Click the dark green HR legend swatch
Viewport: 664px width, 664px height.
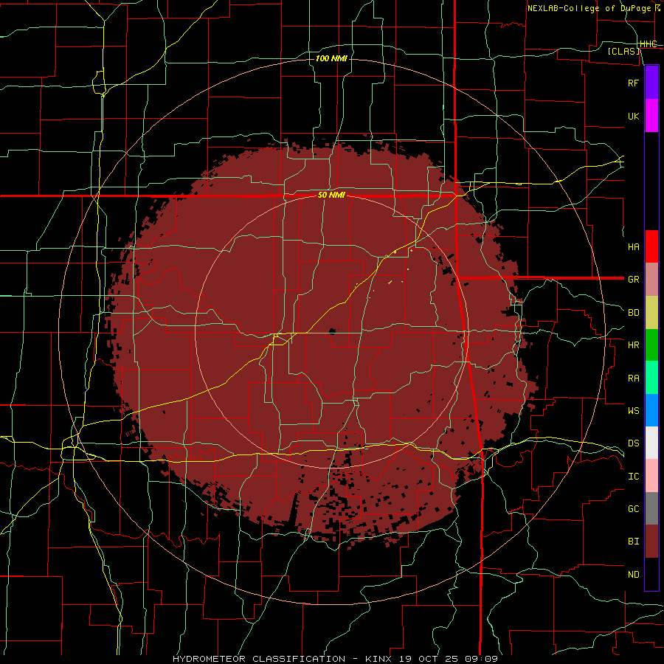click(651, 345)
